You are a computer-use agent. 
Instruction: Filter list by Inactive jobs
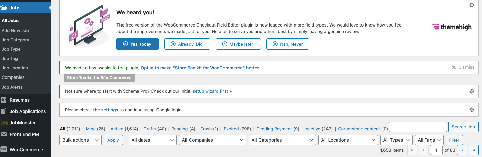coord(312,129)
